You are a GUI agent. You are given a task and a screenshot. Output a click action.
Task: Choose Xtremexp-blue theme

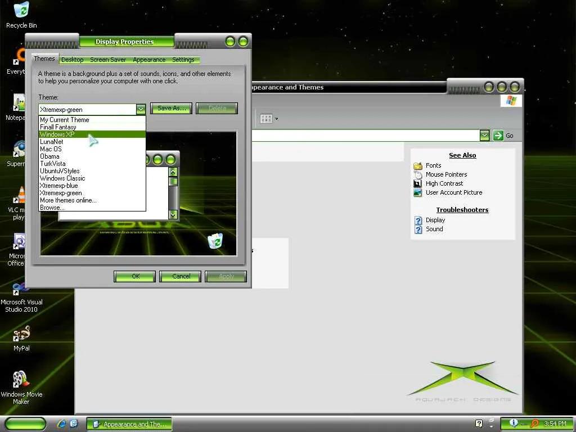pyautogui.click(x=92, y=186)
